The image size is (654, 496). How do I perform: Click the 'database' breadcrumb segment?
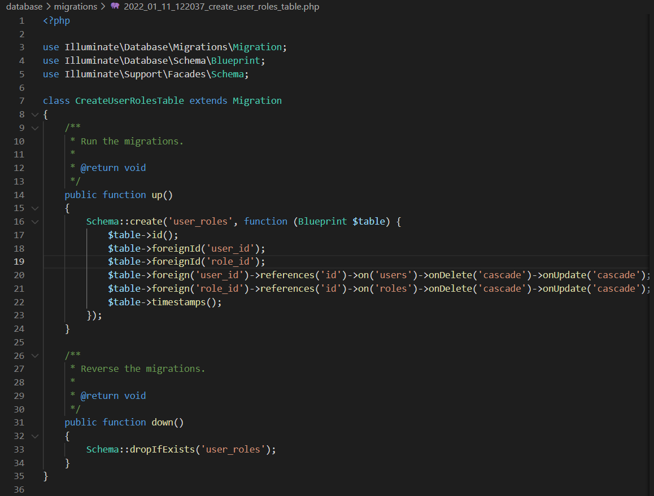[x=24, y=7]
